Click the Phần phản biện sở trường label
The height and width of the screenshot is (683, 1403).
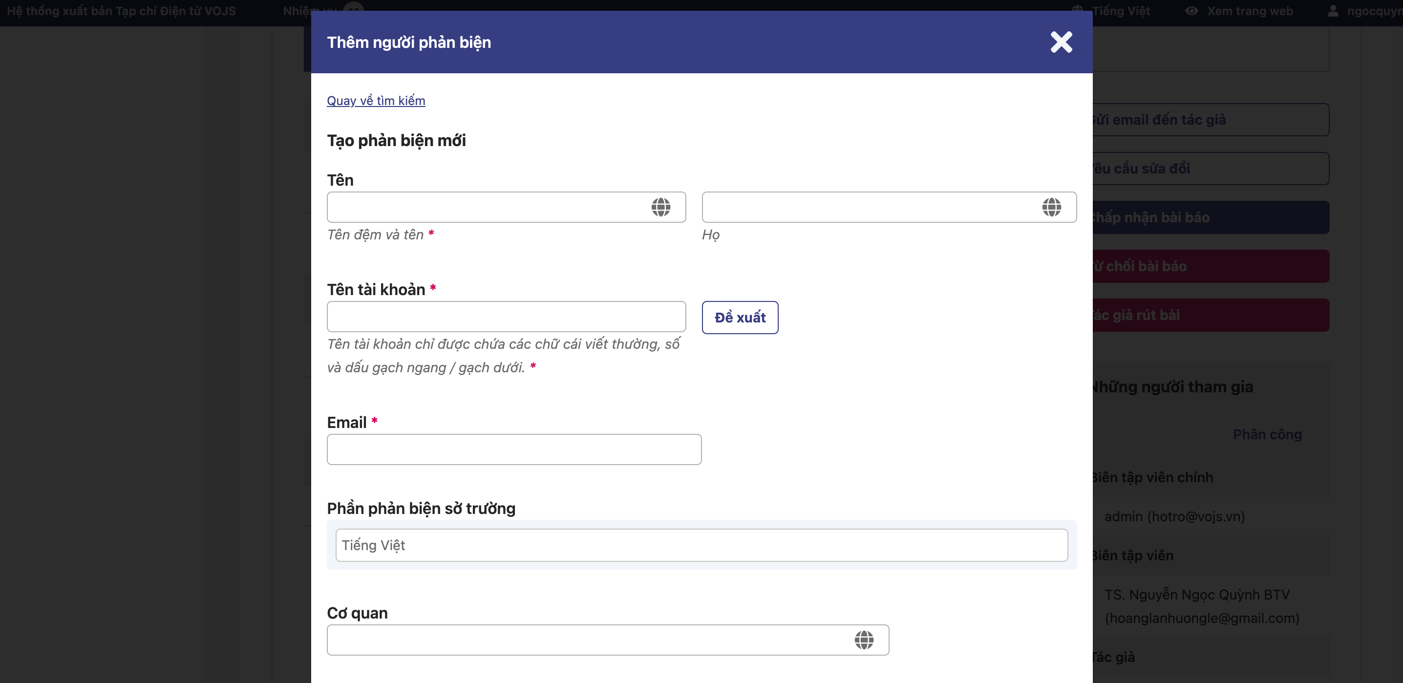pyautogui.click(x=421, y=508)
